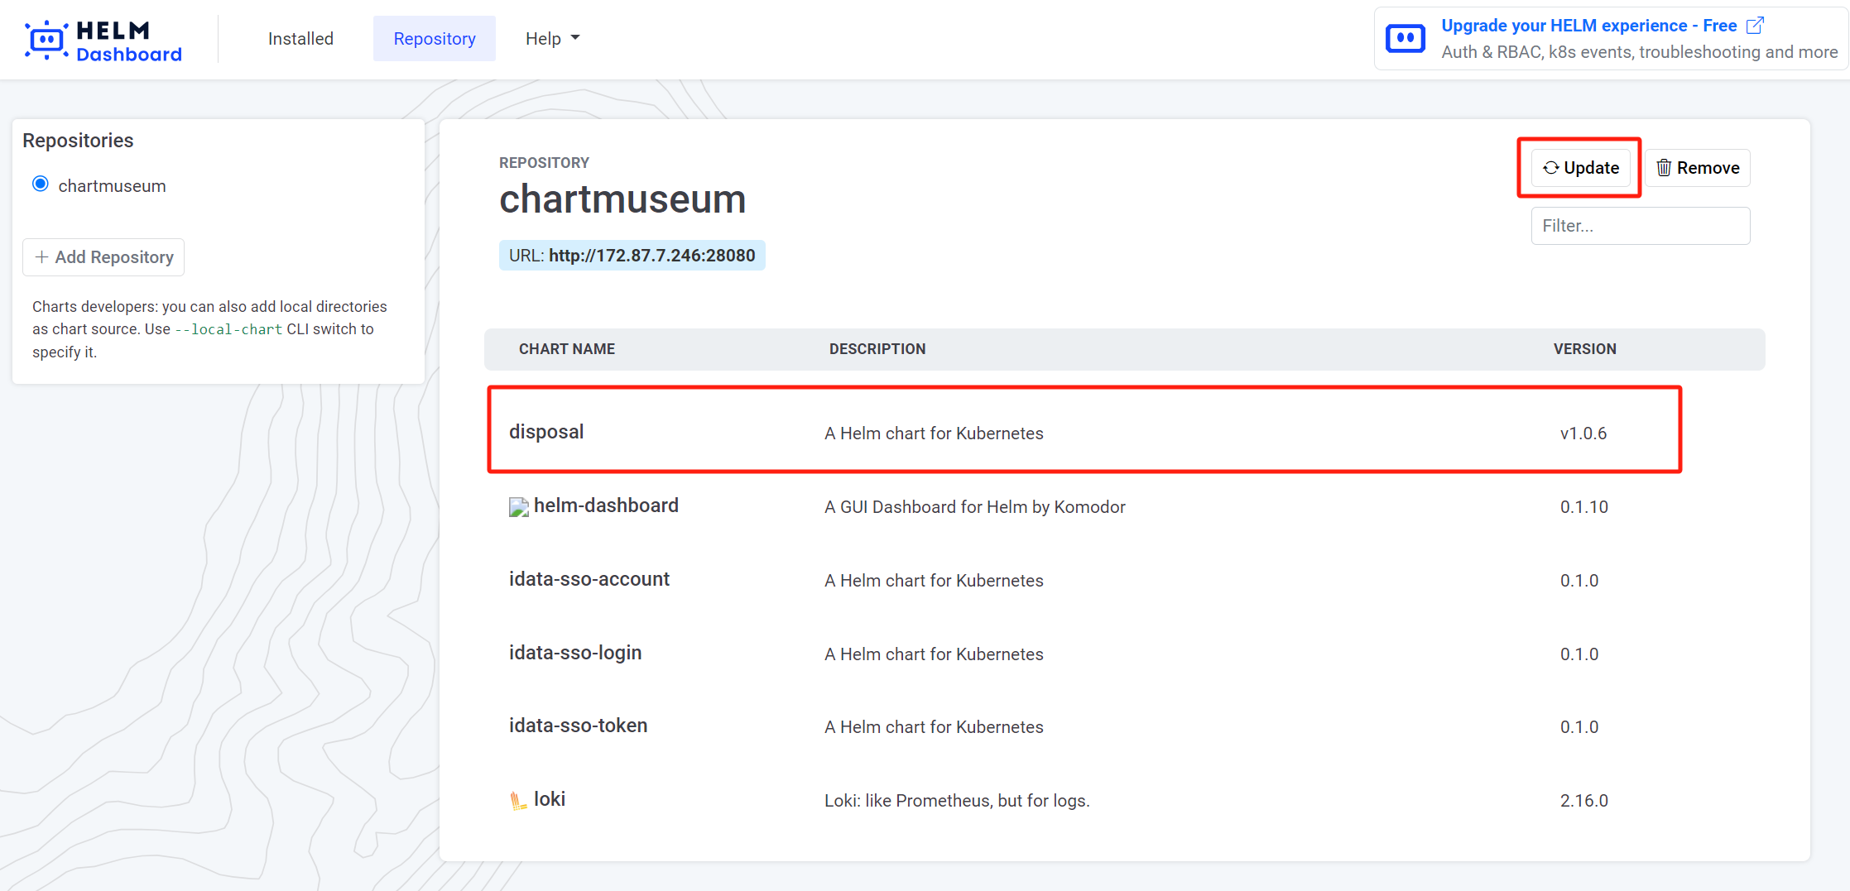Switch to the Repository tab
This screenshot has width=1850, height=891.
434,38
